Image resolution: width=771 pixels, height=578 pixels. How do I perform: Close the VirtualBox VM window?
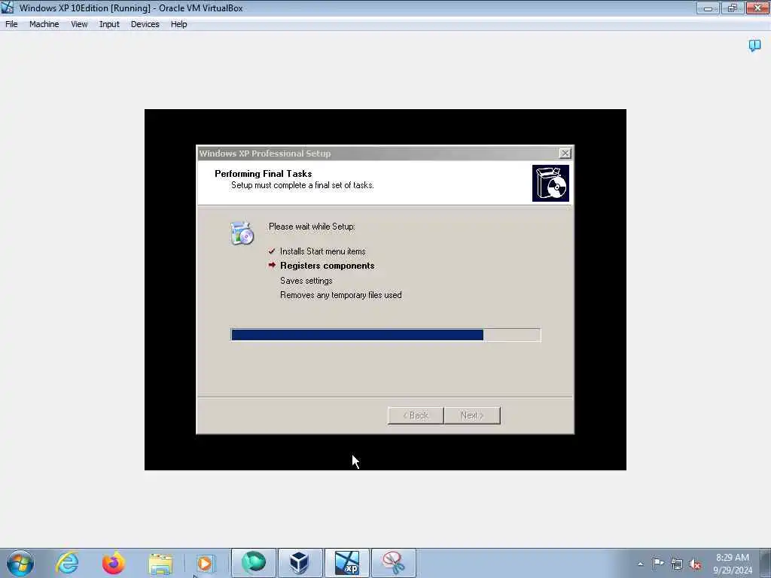(757, 8)
